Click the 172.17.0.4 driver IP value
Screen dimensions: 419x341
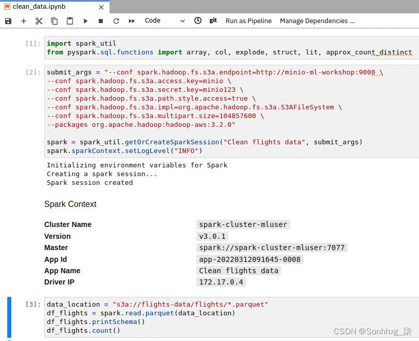click(x=221, y=282)
